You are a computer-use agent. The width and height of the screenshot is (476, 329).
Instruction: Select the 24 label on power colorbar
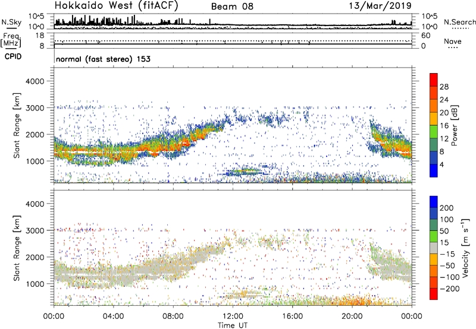click(x=444, y=100)
